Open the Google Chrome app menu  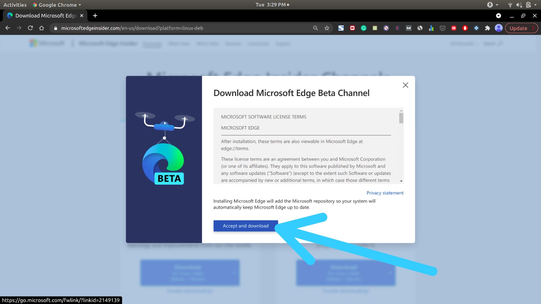coord(57,5)
